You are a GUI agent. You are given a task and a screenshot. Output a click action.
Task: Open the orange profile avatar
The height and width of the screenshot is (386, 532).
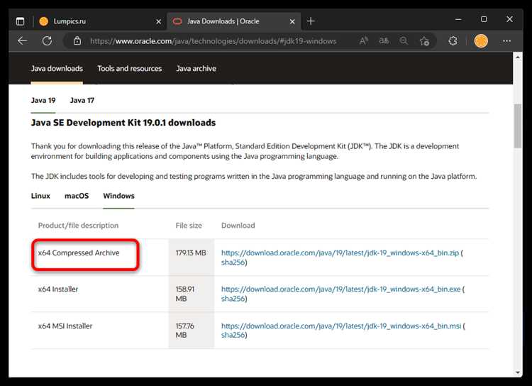pos(481,41)
